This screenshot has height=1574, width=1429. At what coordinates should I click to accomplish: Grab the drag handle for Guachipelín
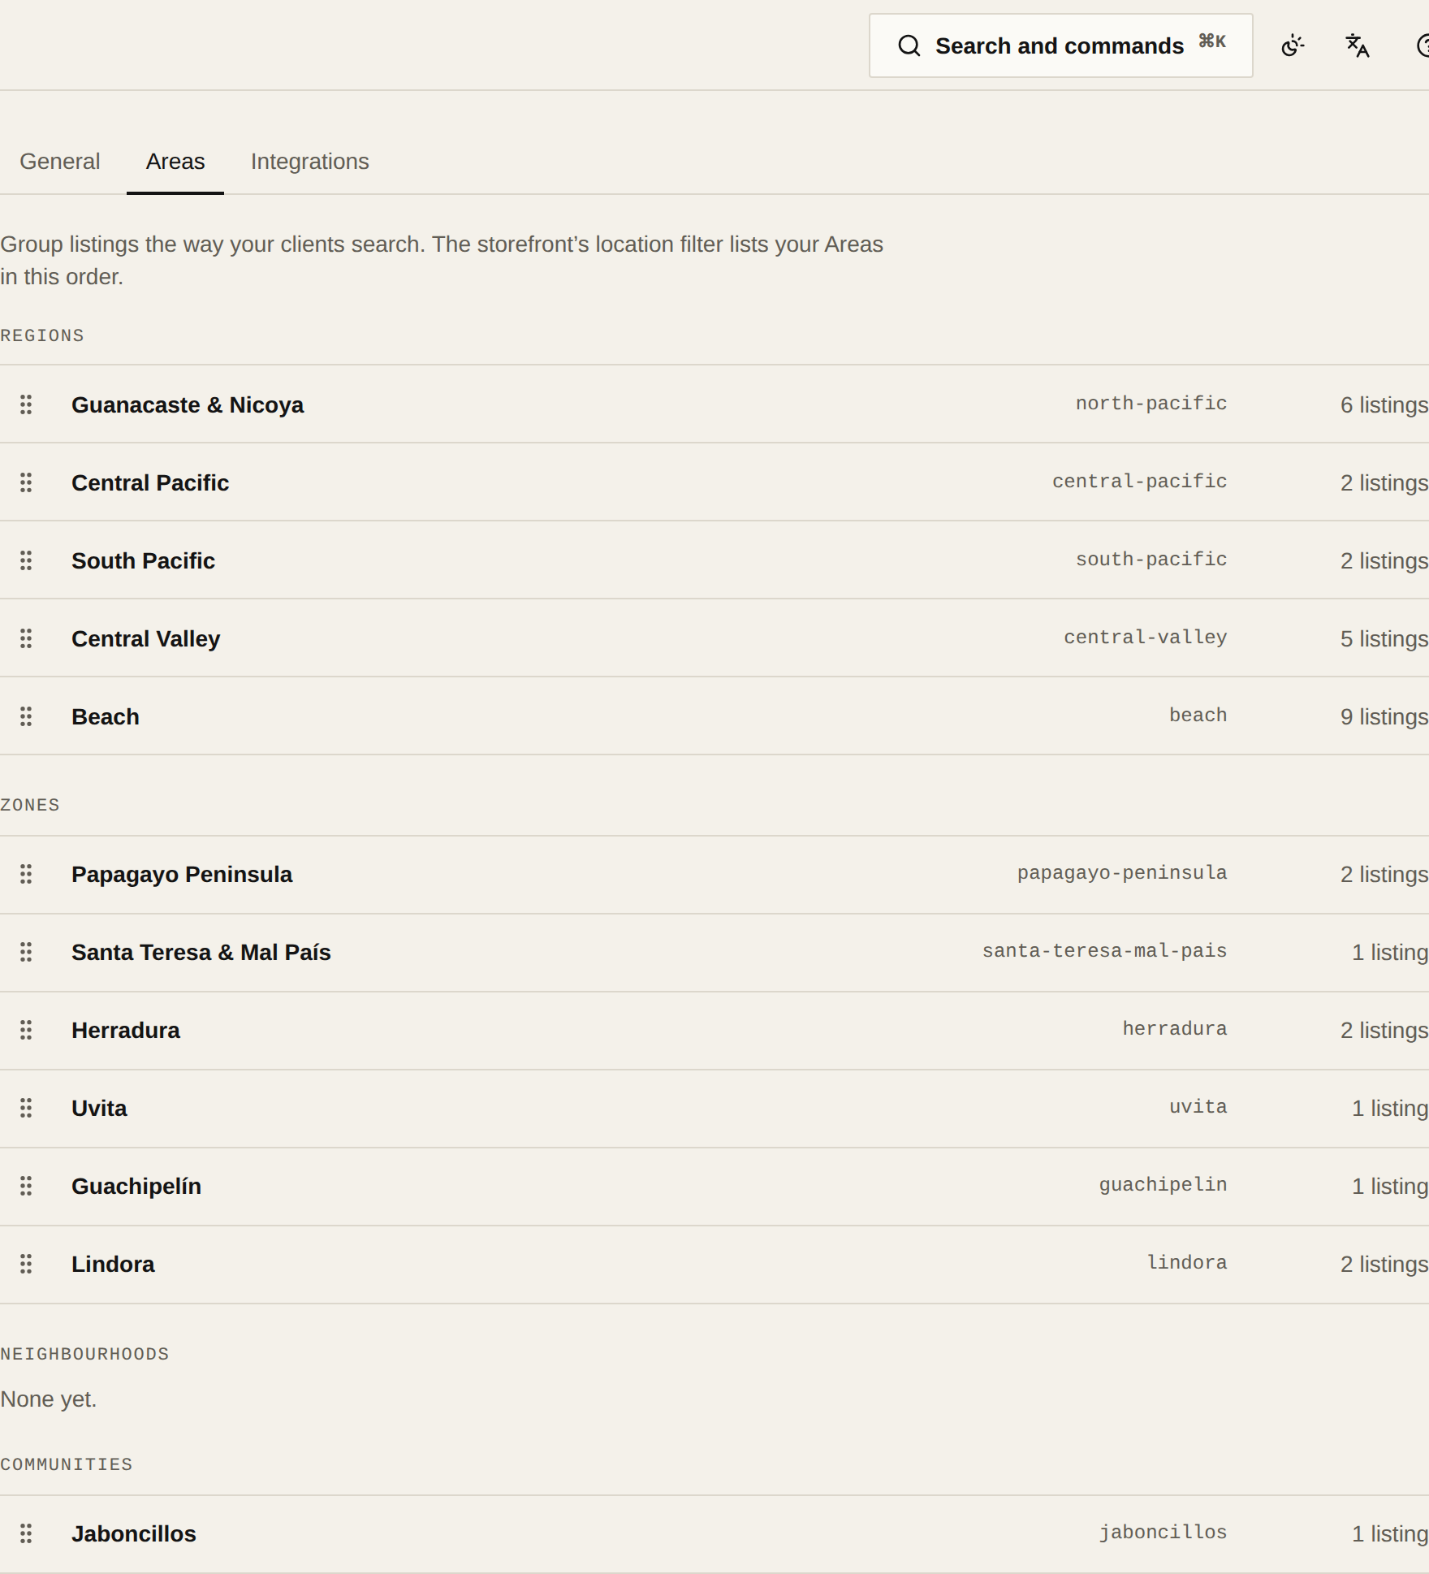[x=26, y=1186]
